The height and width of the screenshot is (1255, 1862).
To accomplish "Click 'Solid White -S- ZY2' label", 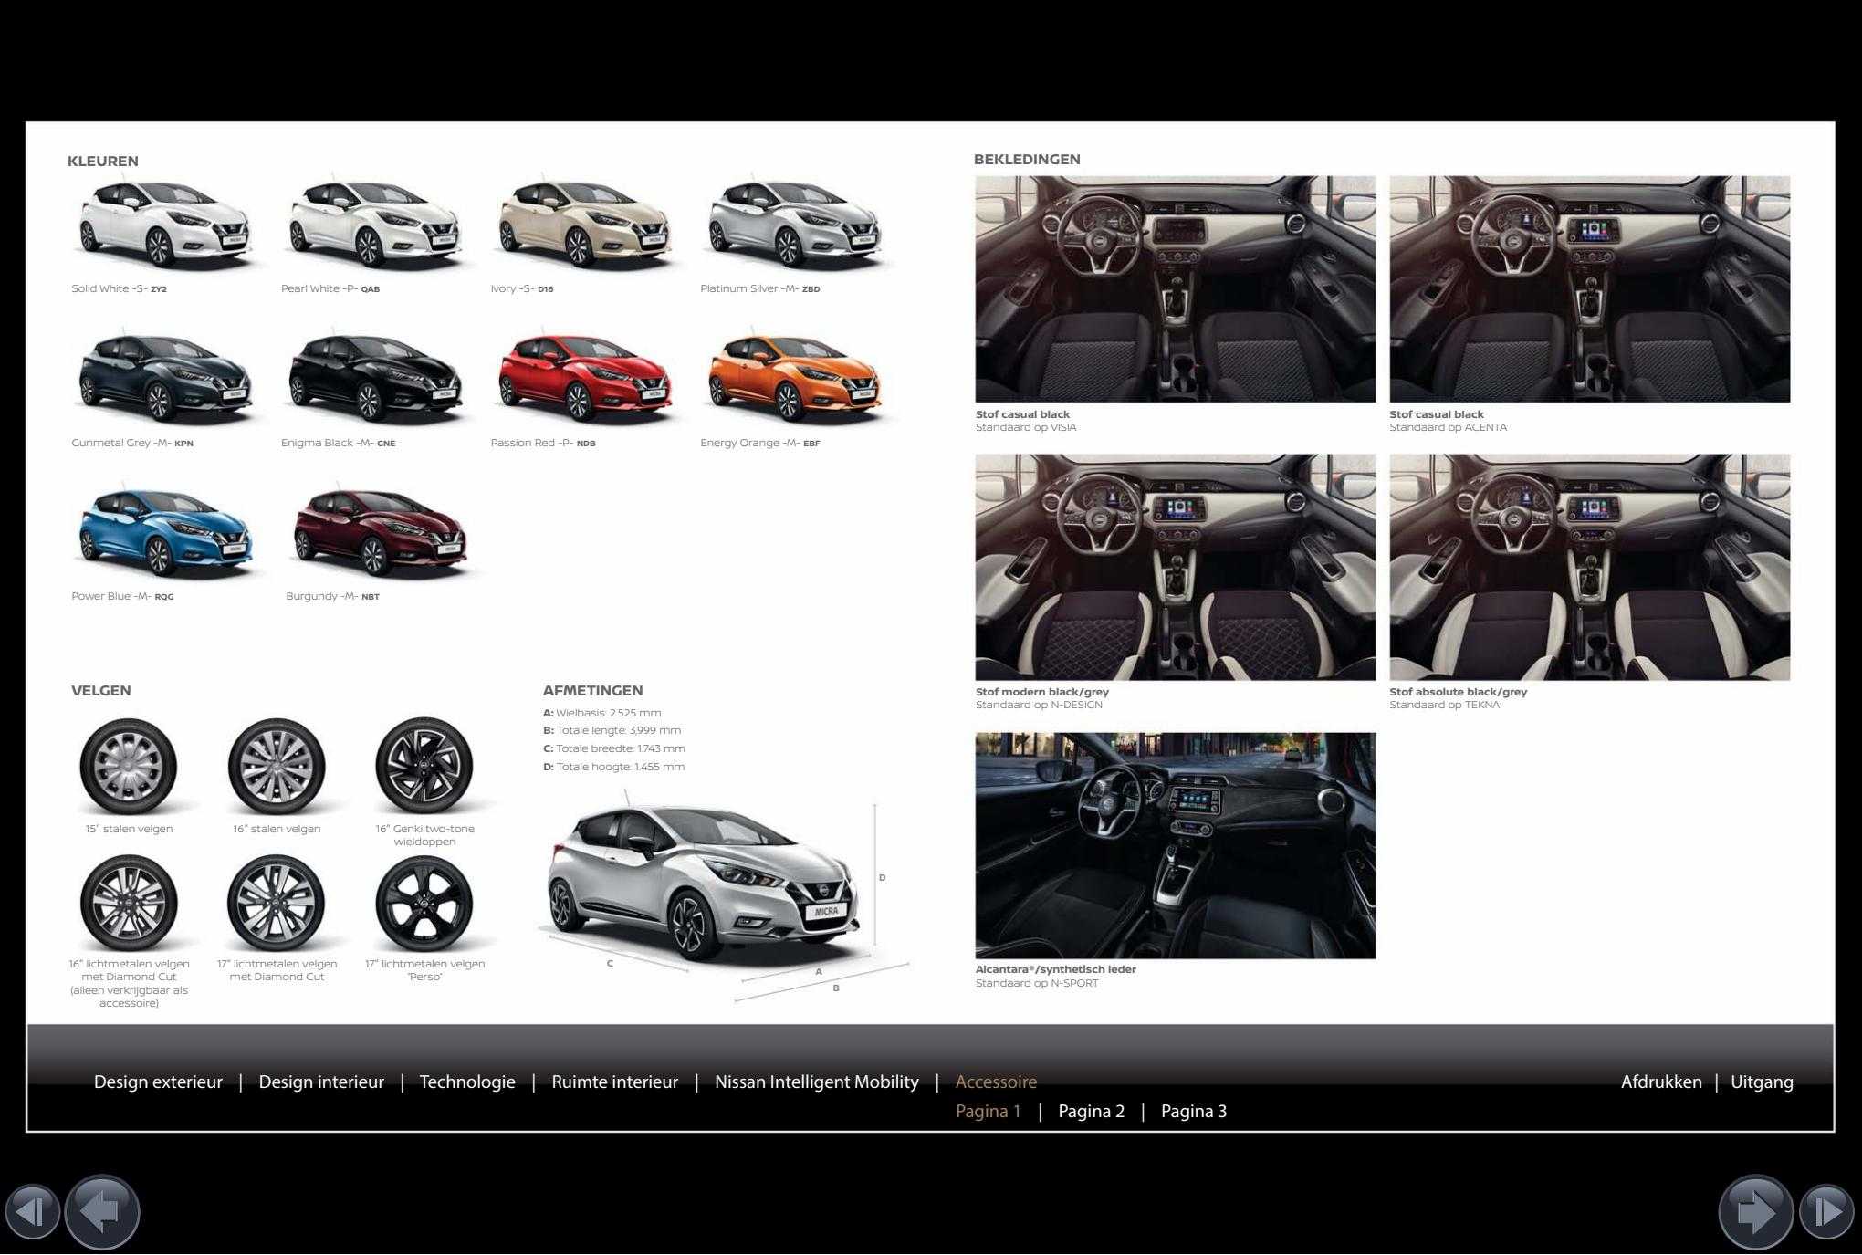I will coord(120,288).
